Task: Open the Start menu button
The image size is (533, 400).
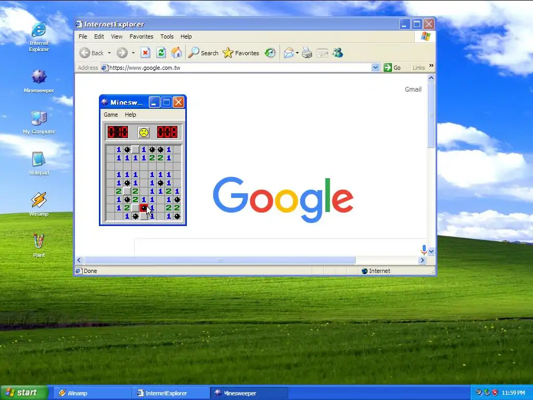Action: tap(24, 393)
